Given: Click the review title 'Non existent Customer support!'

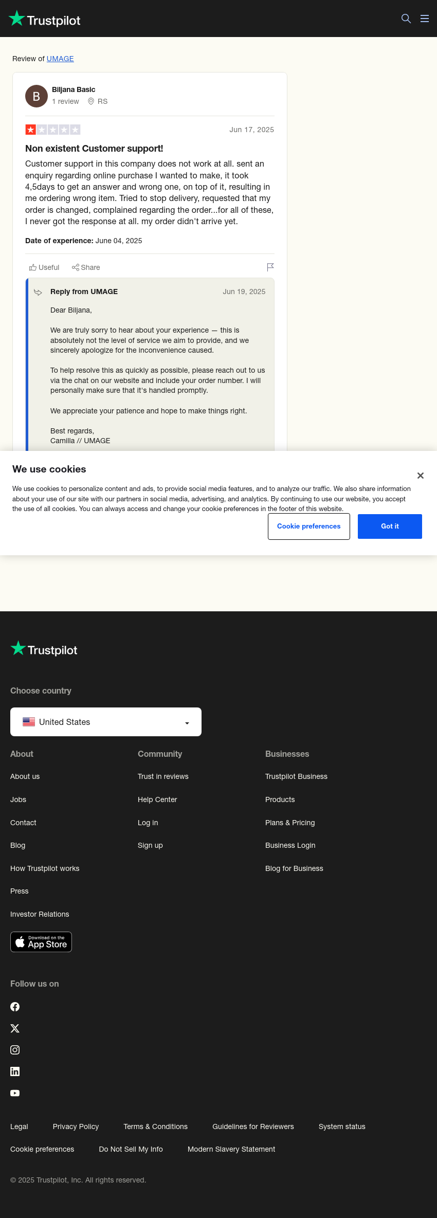Looking at the screenshot, I should click(x=94, y=149).
